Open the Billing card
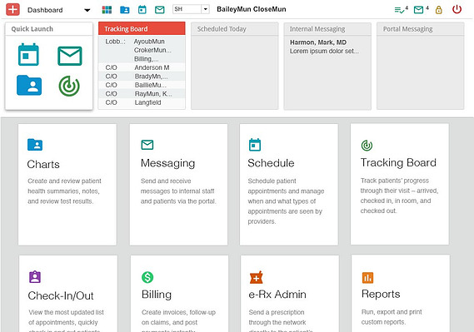Screen dimensions: 474x332 [x=180, y=294]
